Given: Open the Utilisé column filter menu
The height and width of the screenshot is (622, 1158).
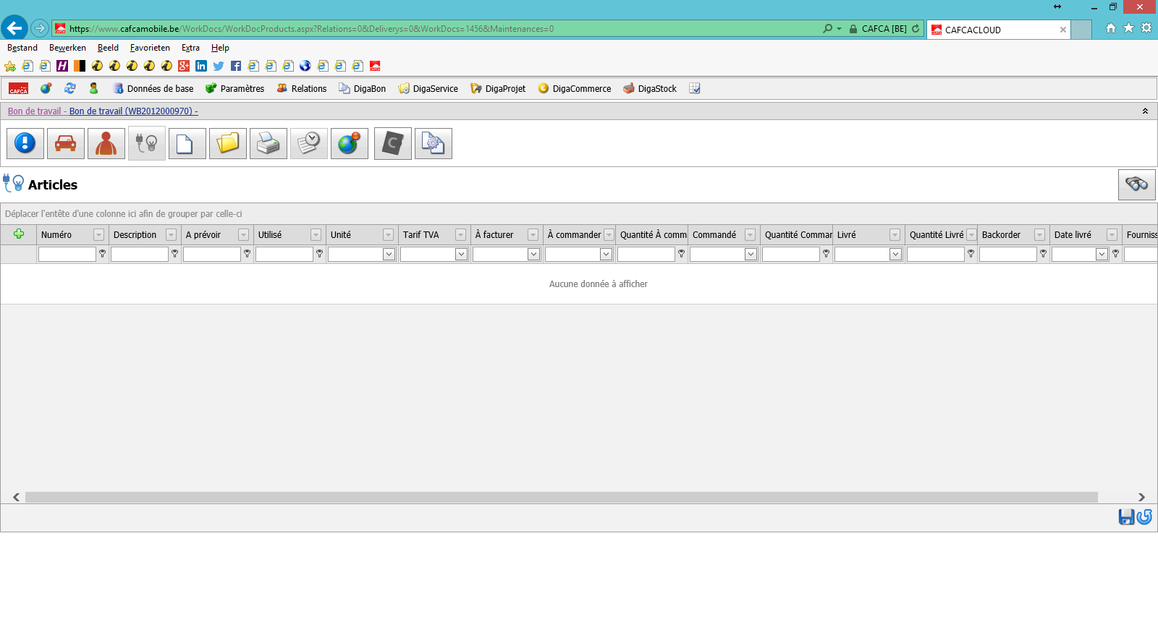Looking at the screenshot, I should 316,235.
